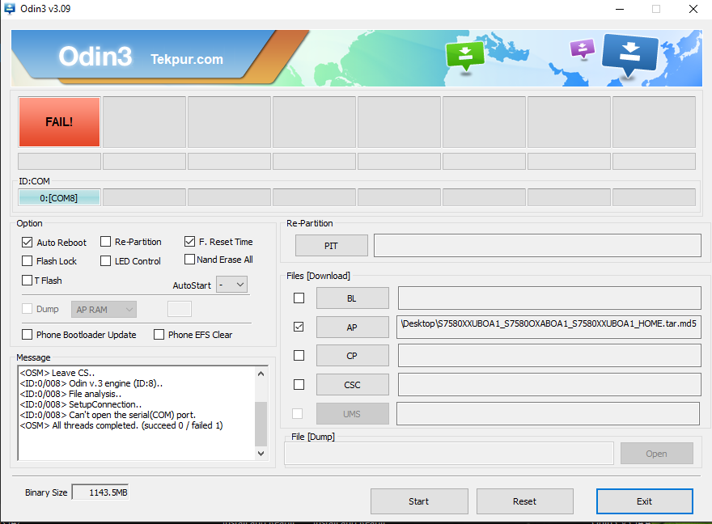The width and height of the screenshot is (712, 524).
Task: Minimize the Odin3 window
Action: [620, 9]
